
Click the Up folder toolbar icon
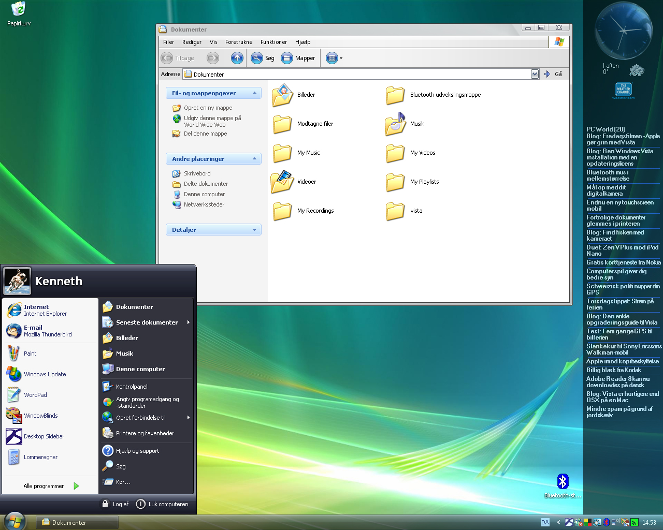pos(237,58)
